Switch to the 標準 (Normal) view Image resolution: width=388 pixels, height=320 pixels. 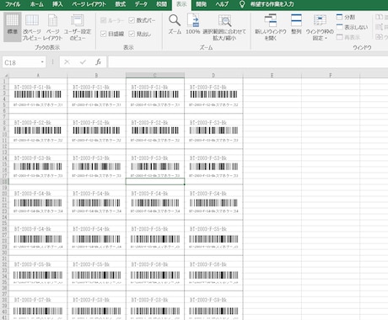pos(13,27)
